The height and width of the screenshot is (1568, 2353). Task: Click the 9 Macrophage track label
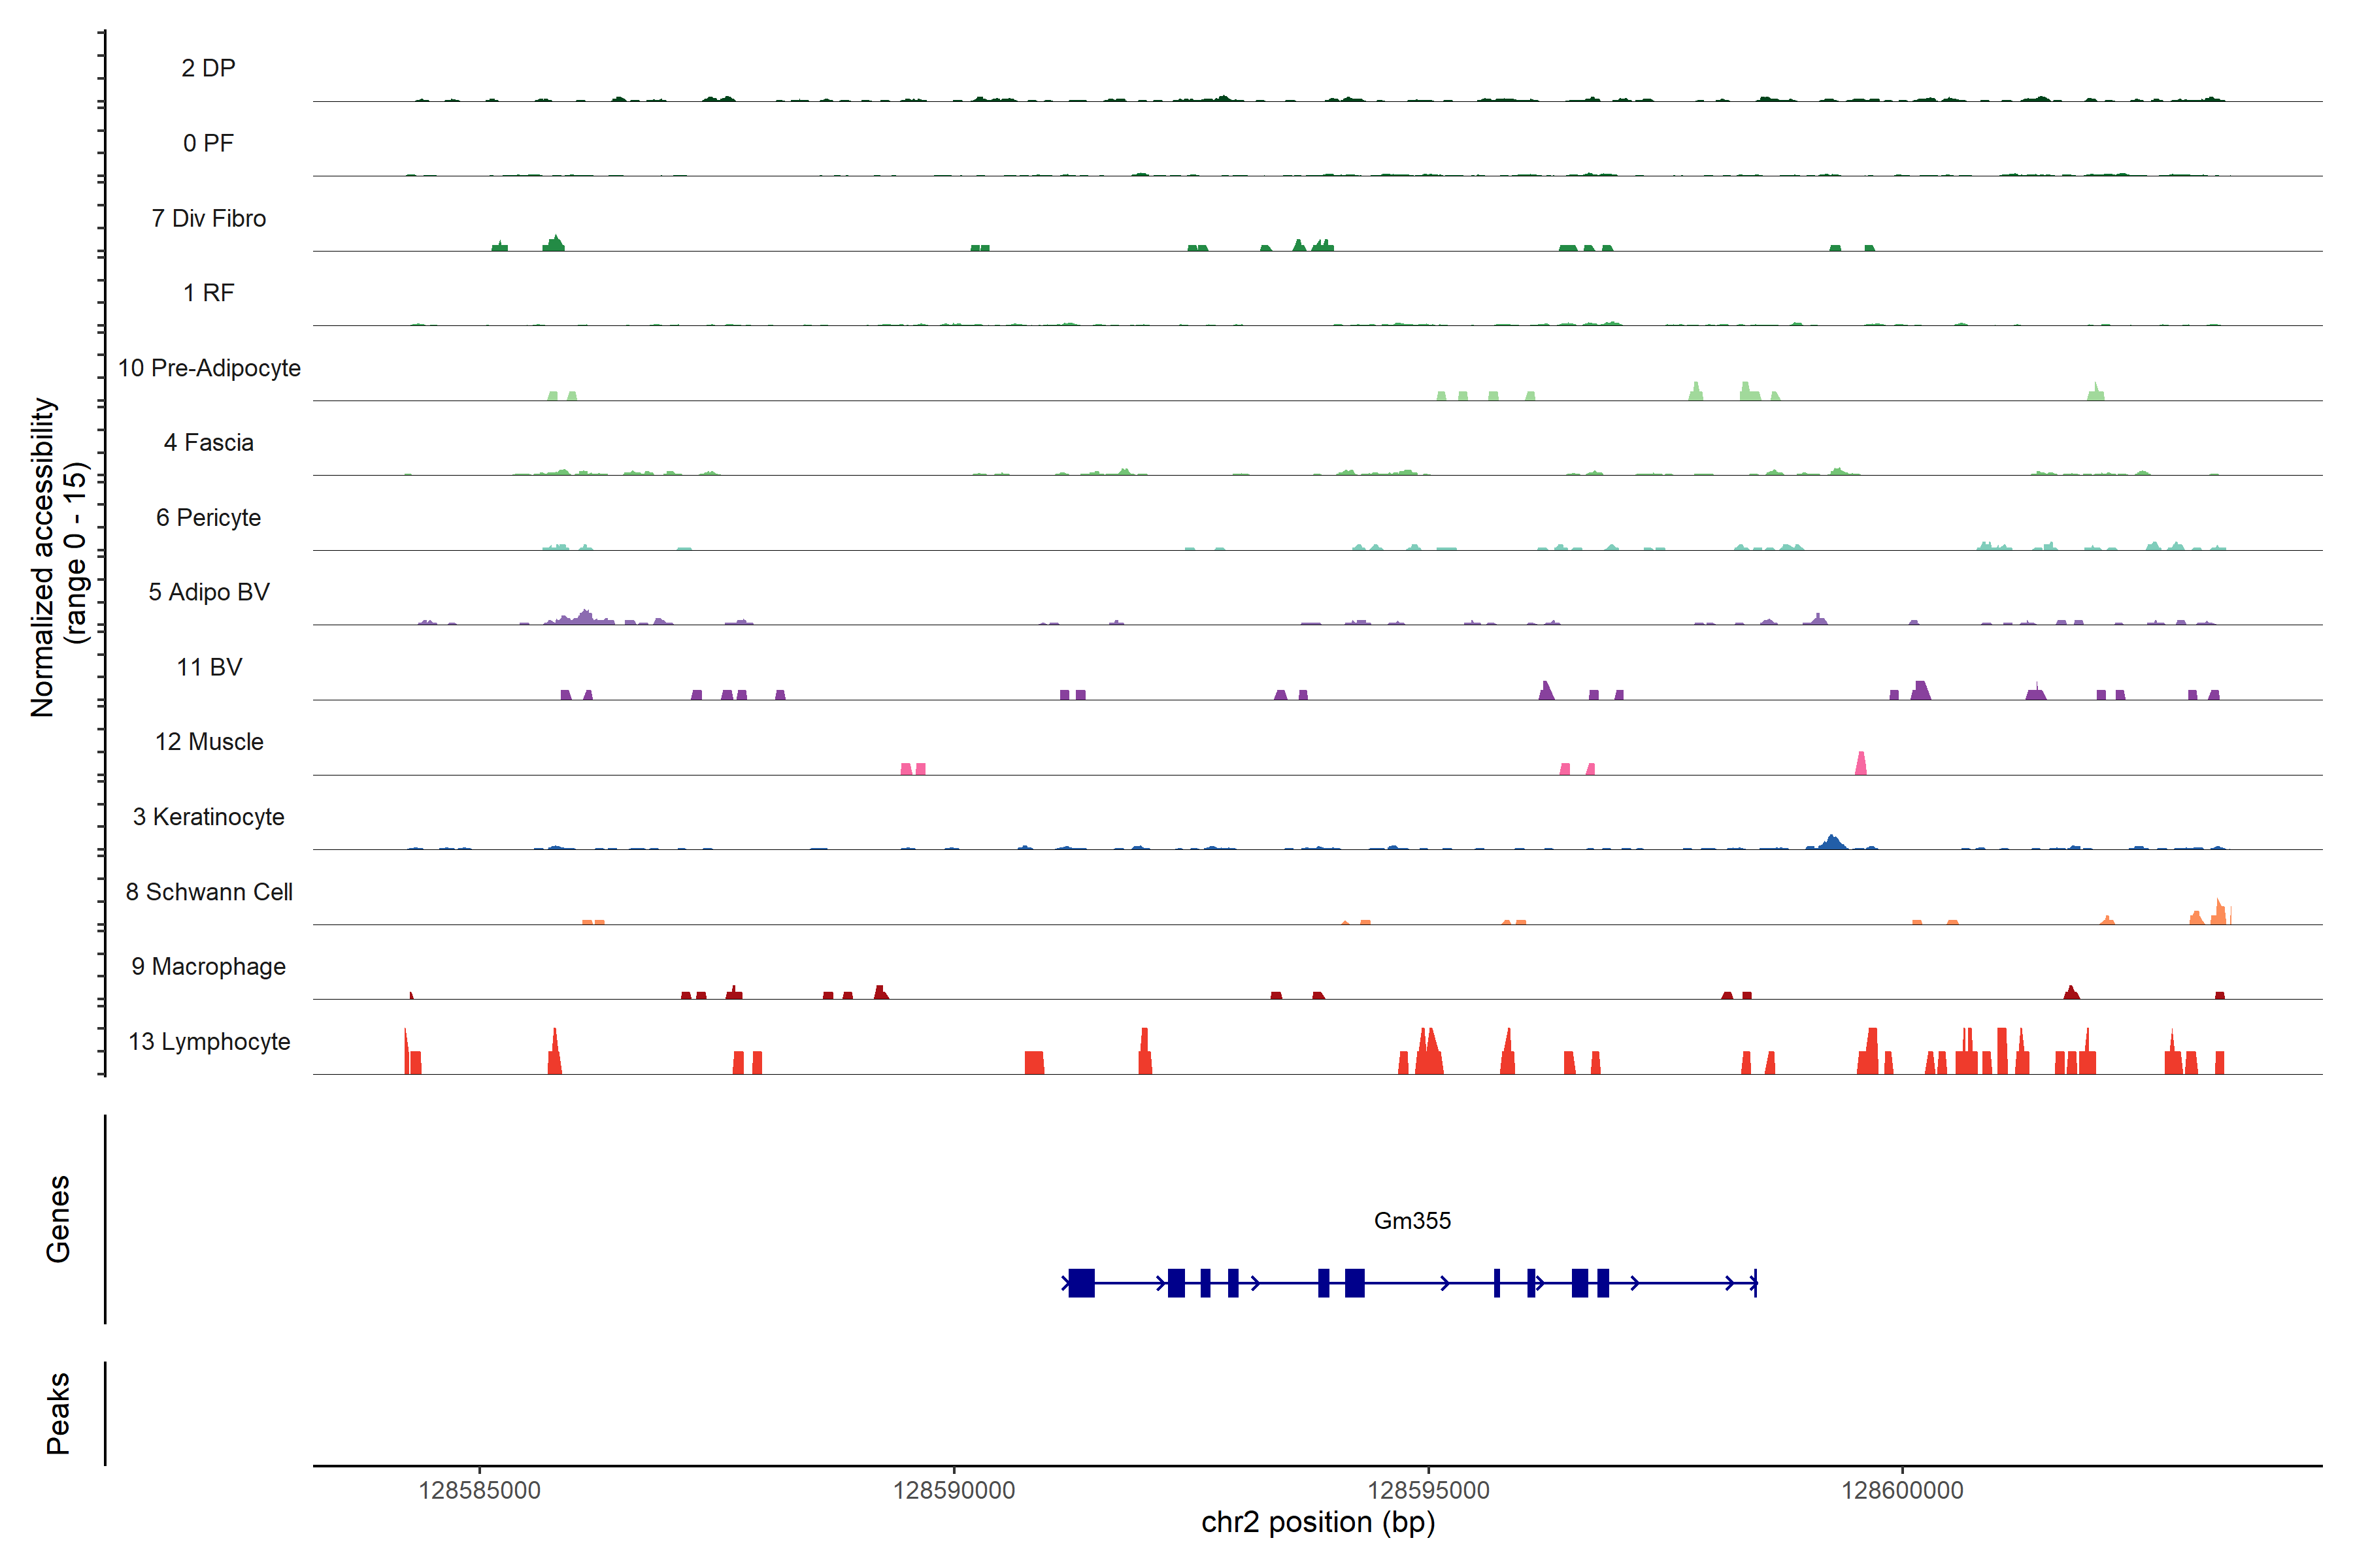point(209,966)
